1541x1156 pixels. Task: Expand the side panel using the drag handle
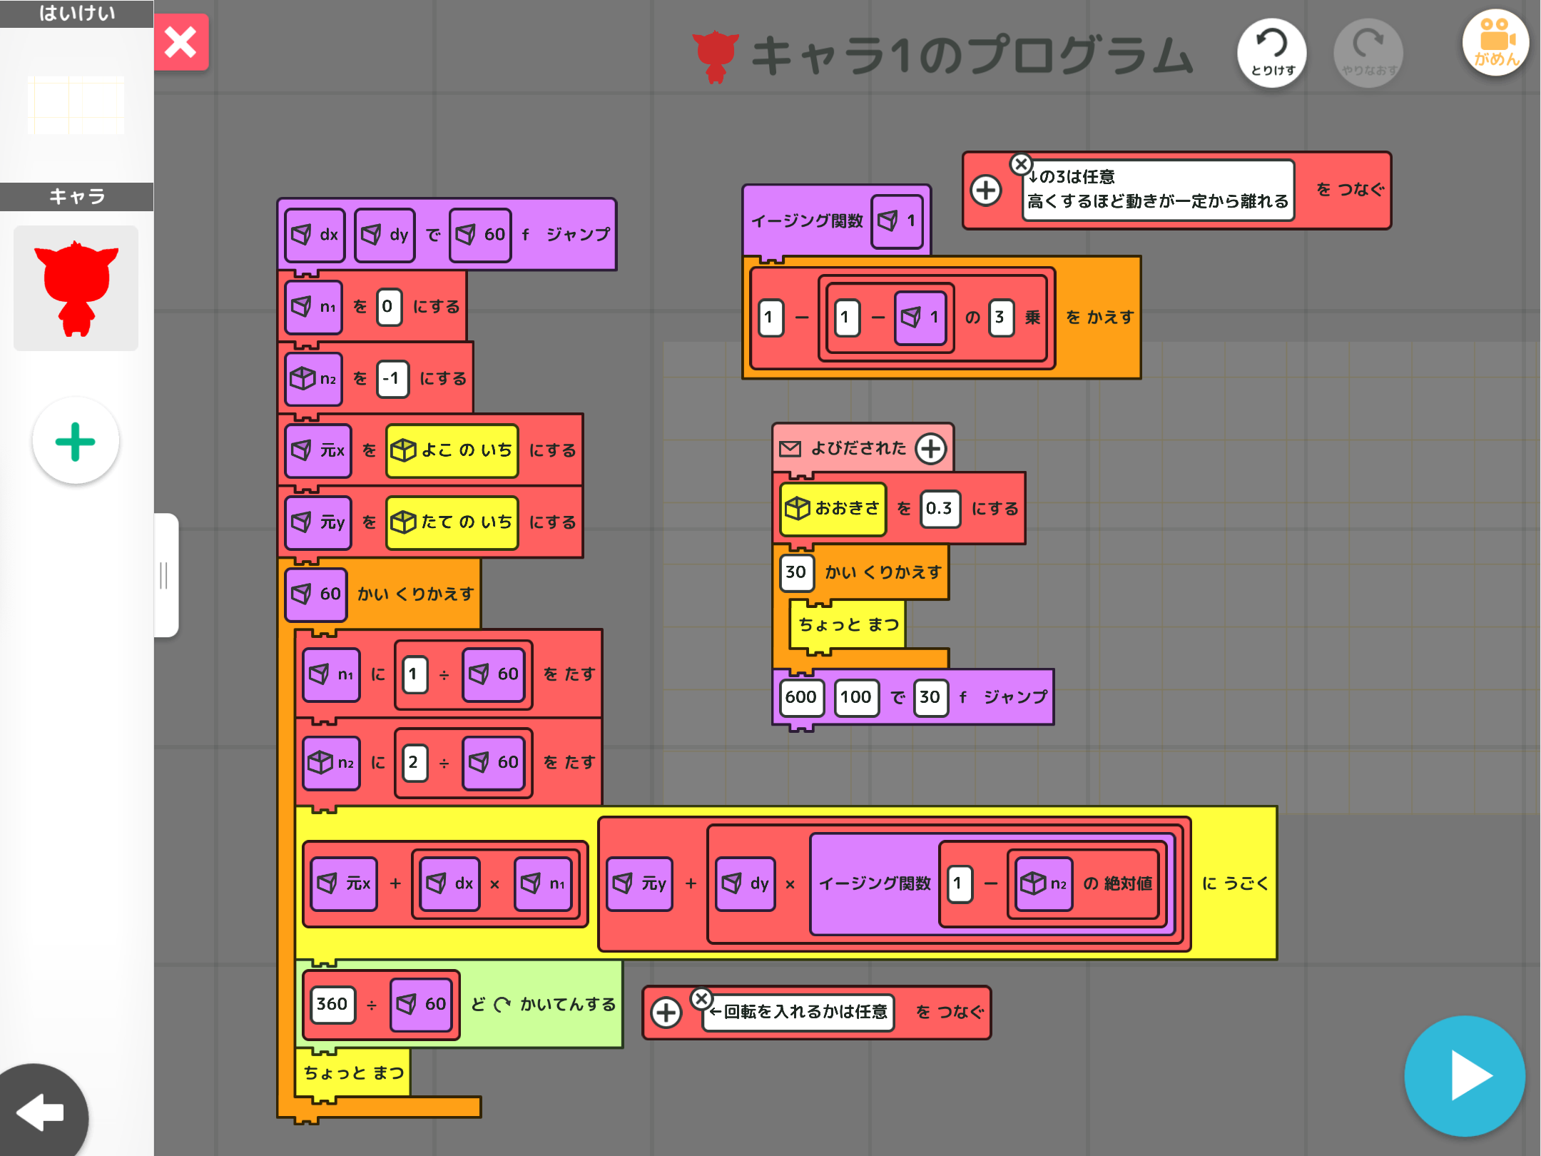[x=165, y=575]
